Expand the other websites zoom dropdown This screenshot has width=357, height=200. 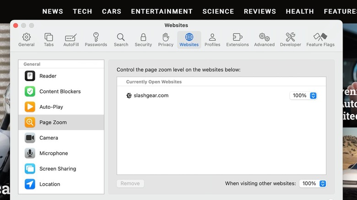[x=313, y=184]
